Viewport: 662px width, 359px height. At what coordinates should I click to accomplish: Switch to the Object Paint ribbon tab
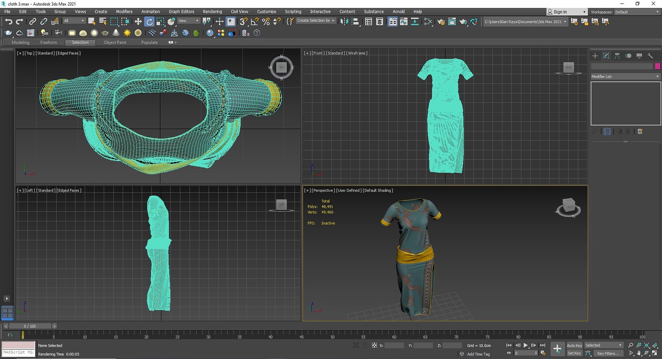tap(115, 42)
